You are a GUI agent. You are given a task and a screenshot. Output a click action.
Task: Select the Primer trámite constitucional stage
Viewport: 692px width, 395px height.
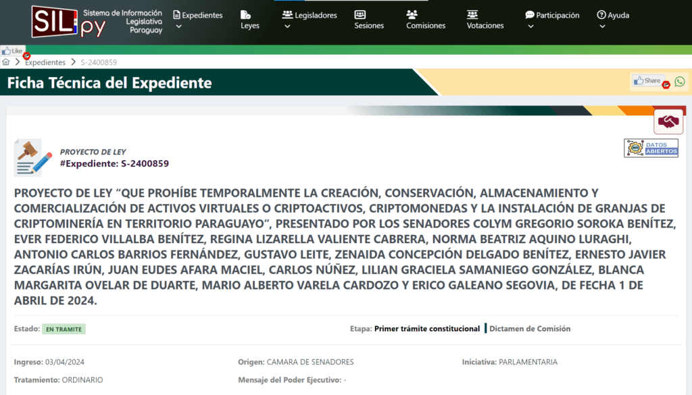pos(427,329)
